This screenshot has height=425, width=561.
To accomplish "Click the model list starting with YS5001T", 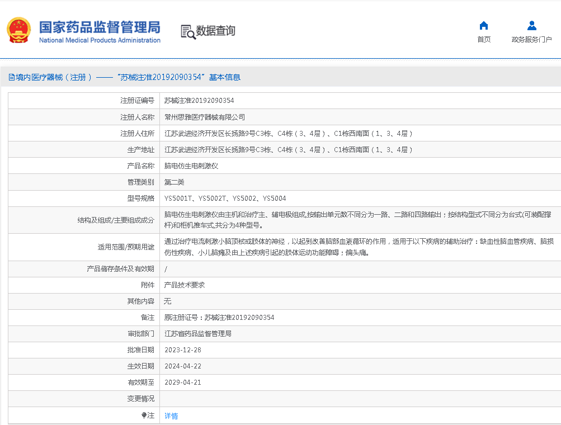I will click(x=225, y=199).
